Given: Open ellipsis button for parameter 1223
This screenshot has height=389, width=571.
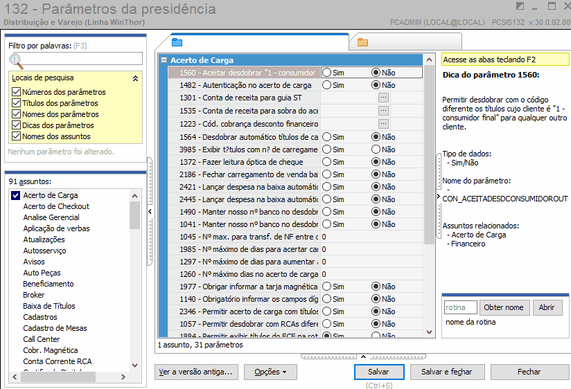Looking at the screenshot, I should click(x=383, y=124).
